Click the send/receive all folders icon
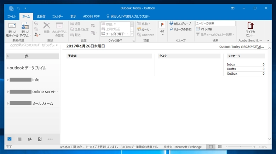The height and width of the screenshot is (154, 276). [11, 8]
